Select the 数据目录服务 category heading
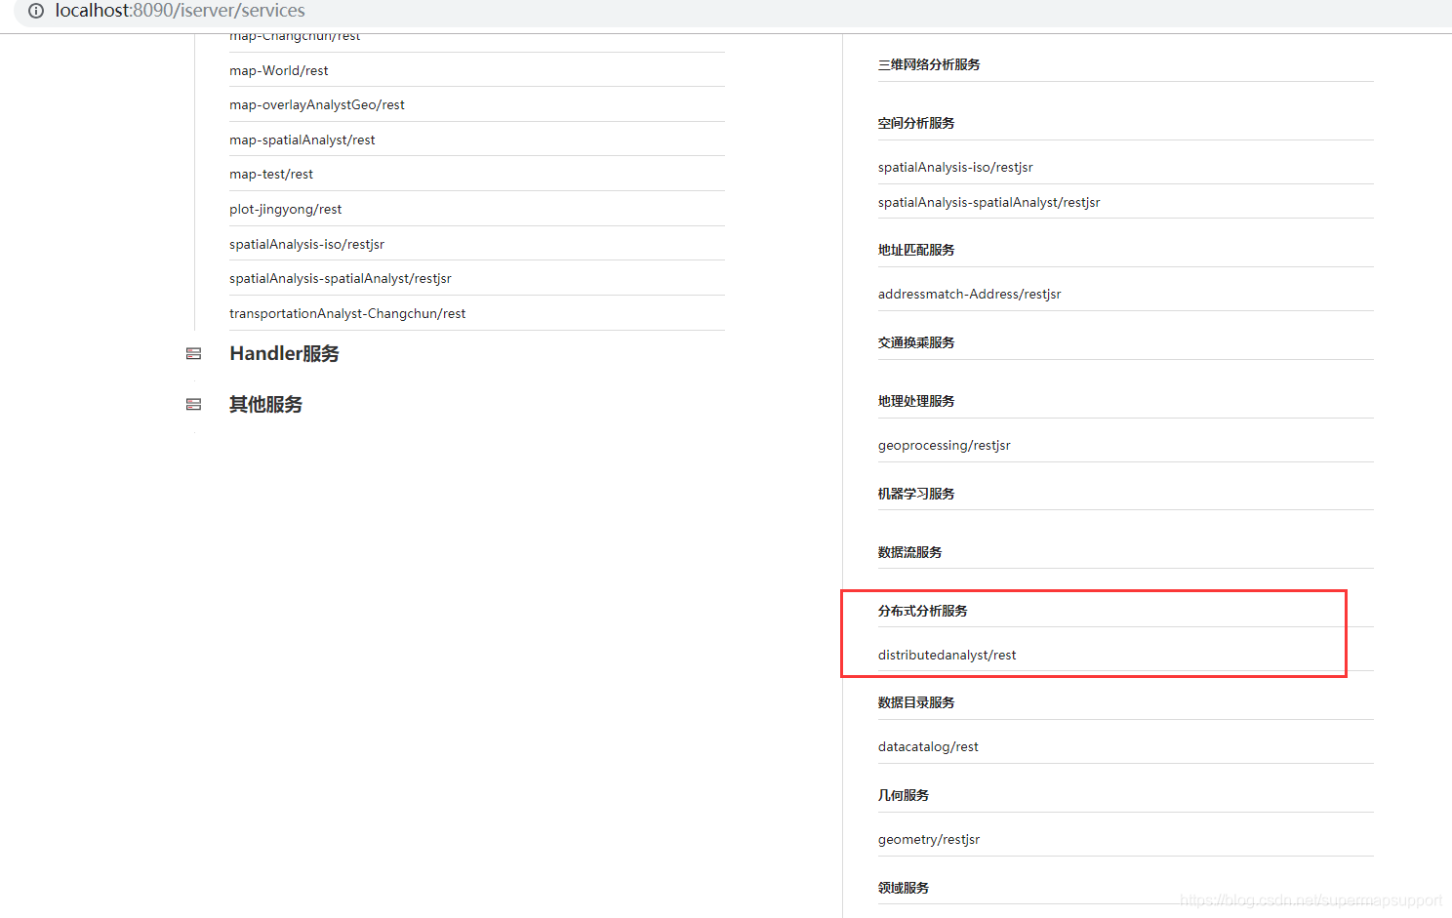Viewport: 1452px width, 918px height. point(916,702)
